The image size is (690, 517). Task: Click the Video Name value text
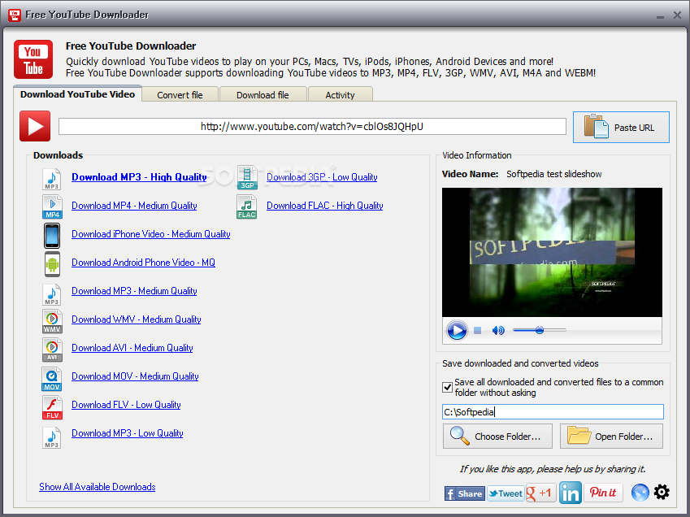[x=554, y=174]
